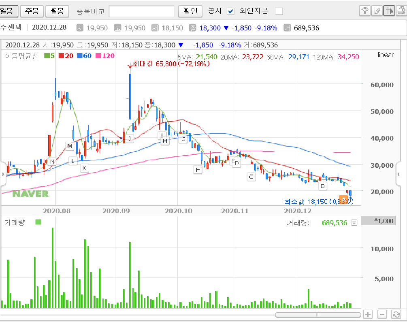Click disclosure marker B on chart
This screenshot has width=407, height=322.
[x=323, y=186]
